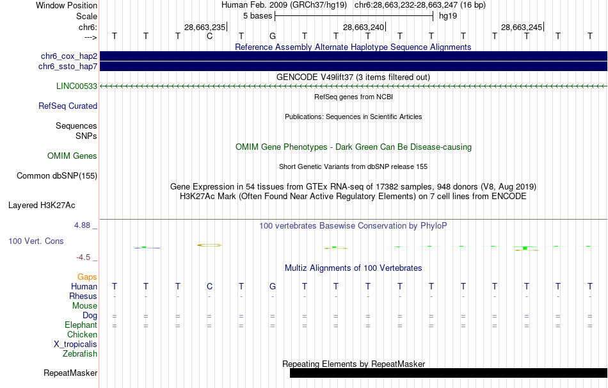Screen dimensions: 608x388
Task: Click Publications: Sequences in Scientific Articles title
Action: pos(353,117)
